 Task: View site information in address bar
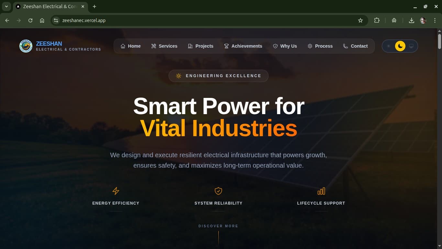coord(56,20)
